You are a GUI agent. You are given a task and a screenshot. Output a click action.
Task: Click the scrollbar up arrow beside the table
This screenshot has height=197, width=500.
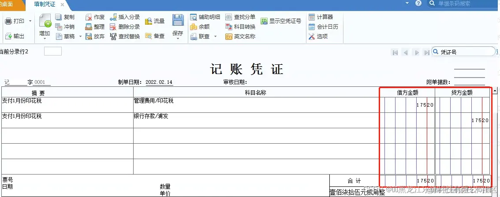[x=495, y=91]
